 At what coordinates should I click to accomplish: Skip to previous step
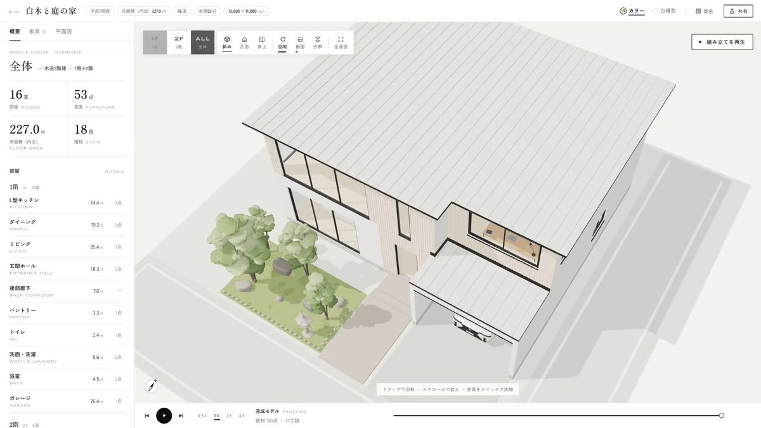click(x=147, y=415)
